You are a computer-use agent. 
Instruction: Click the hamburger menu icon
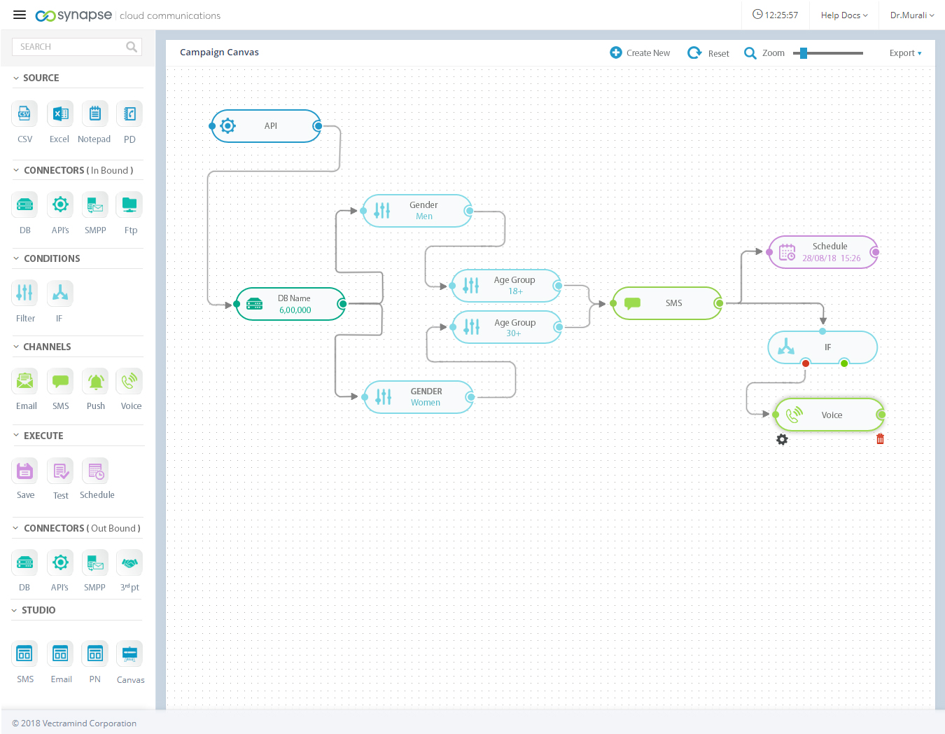pyautogui.click(x=20, y=15)
